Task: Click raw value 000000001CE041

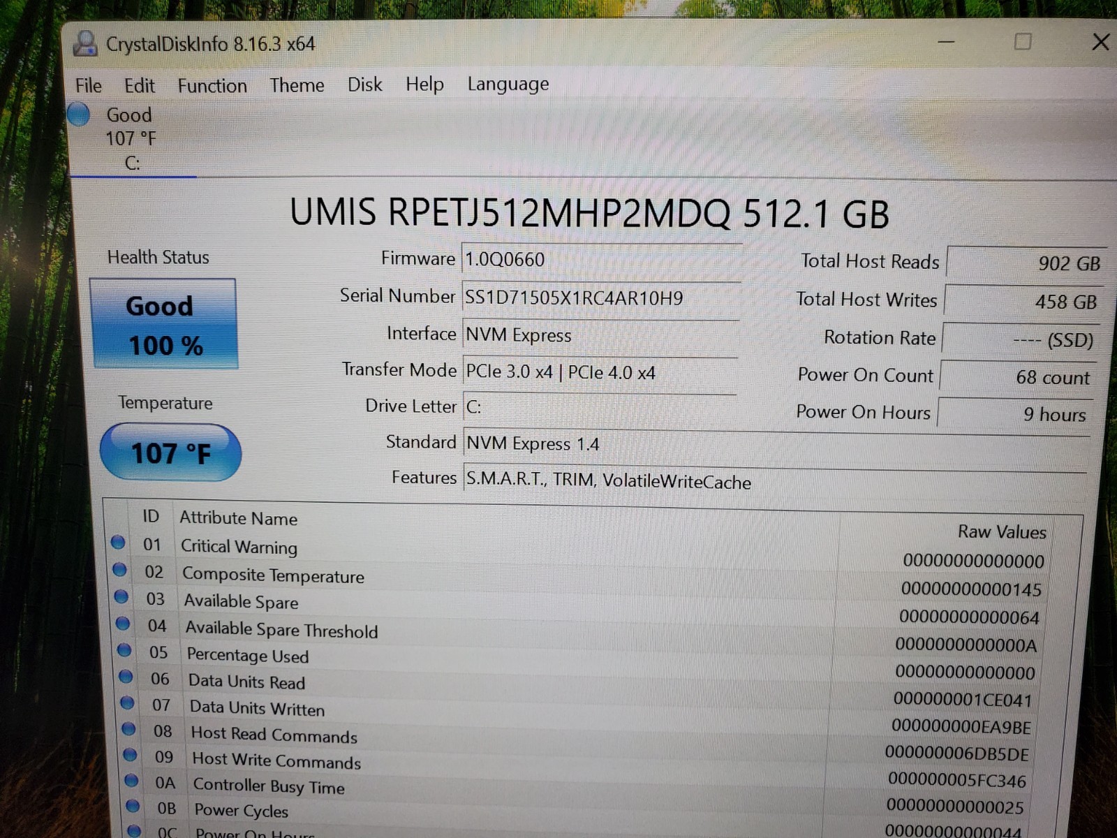Action: [x=963, y=700]
